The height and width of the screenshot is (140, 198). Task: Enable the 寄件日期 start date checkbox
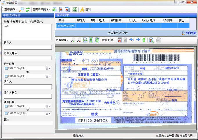6,68
